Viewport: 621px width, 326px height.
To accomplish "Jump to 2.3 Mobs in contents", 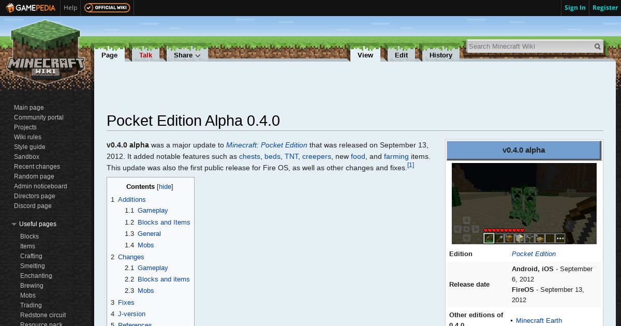I will coord(145,290).
